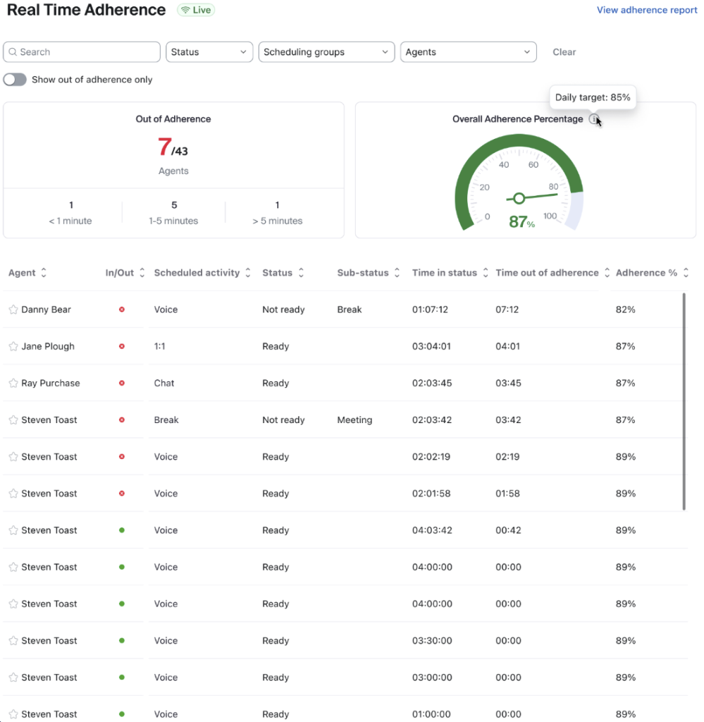Sort table by Agent column arrows
The width and height of the screenshot is (704, 722).
[44, 273]
